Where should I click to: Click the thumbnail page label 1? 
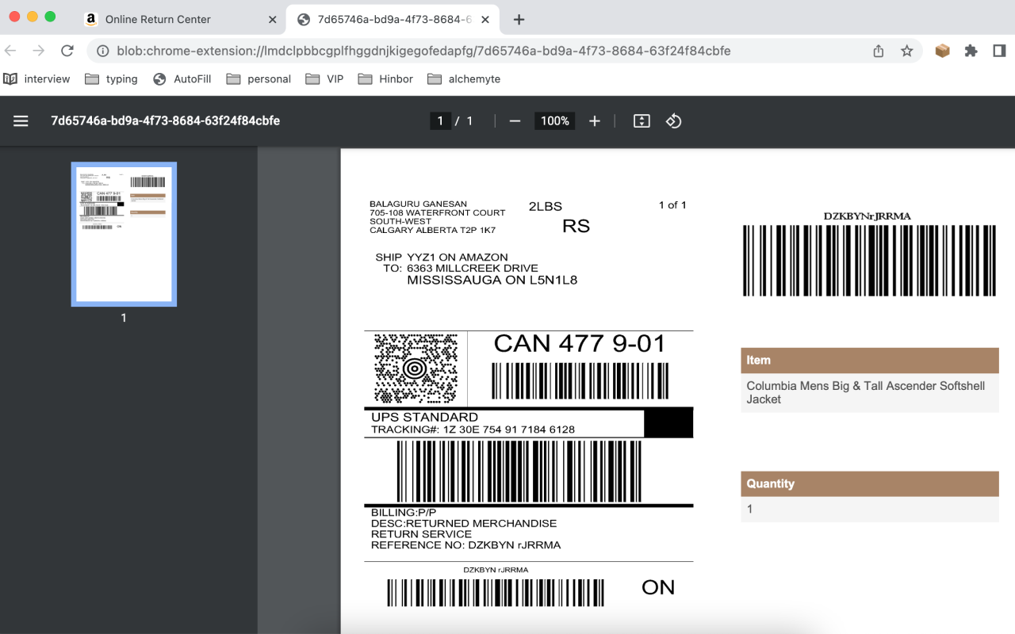coord(124,318)
